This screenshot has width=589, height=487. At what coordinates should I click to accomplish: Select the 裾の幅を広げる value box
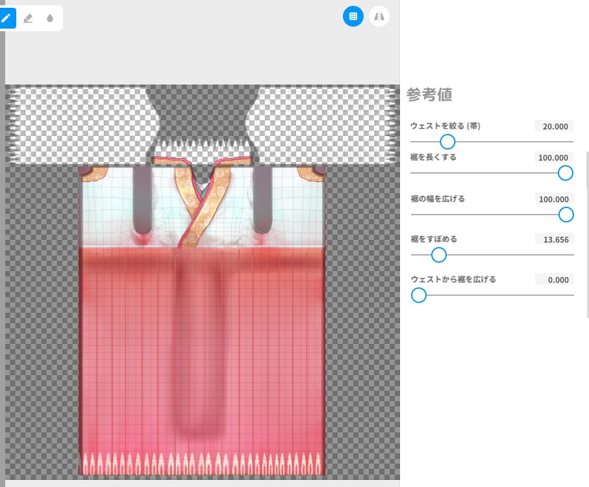point(553,199)
